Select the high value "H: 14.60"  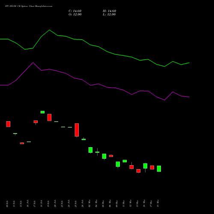pyautogui.click(x=109, y=11)
